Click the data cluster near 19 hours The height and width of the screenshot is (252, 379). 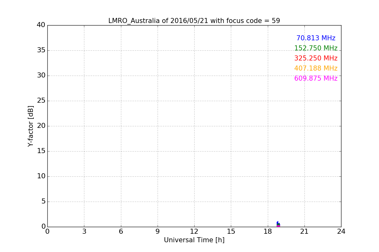[278, 224]
